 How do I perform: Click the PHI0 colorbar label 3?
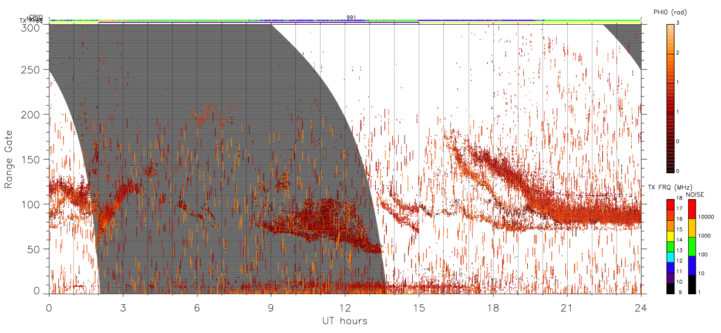(678, 24)
